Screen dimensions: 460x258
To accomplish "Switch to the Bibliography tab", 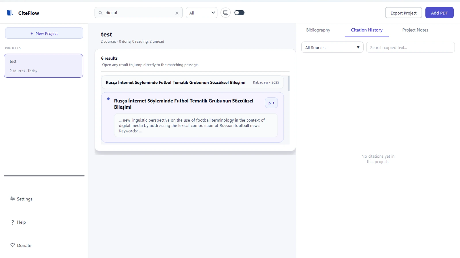I will (x=318, y=30).
